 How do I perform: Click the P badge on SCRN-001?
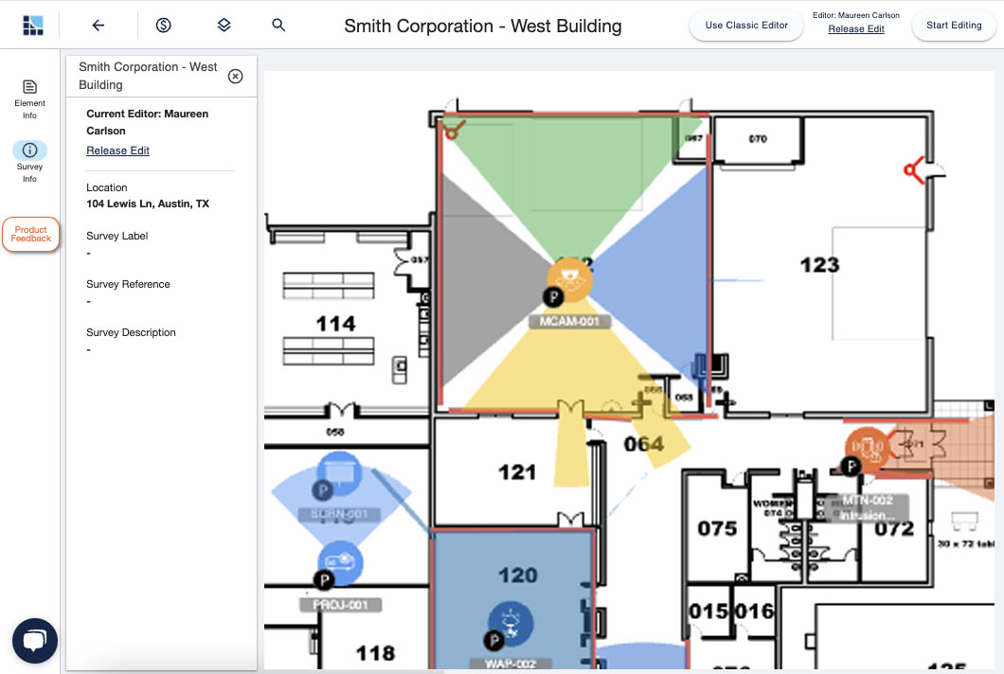pos(322,490)
